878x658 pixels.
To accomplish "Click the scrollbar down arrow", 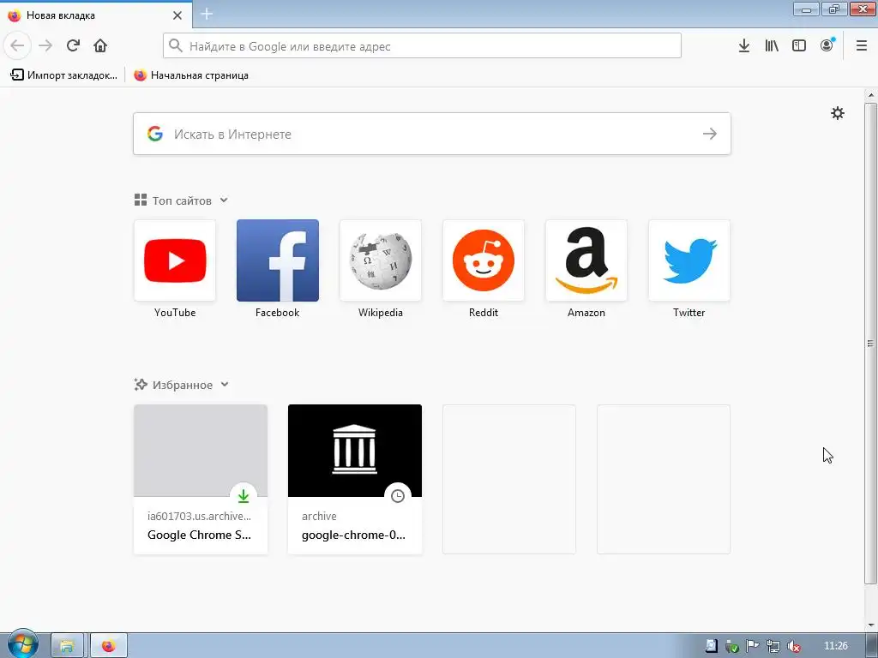I will pos(871,625).
